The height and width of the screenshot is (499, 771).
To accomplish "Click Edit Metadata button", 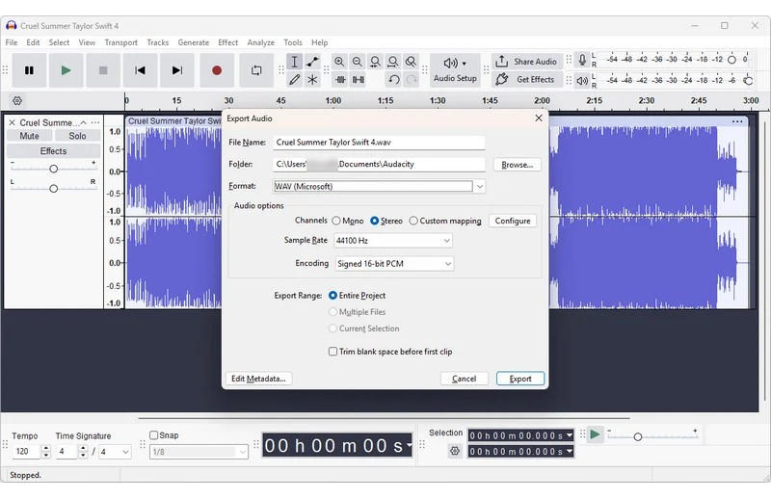I will (258, 379).
